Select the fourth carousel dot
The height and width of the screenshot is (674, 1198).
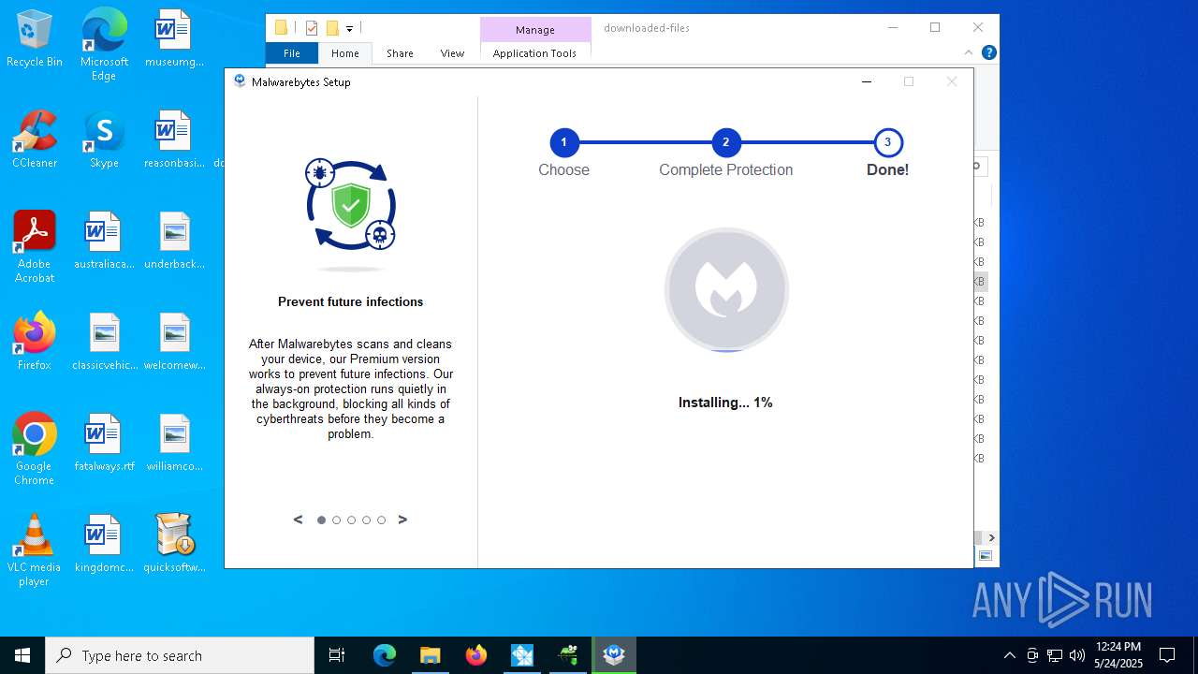pyautogui.click(x=366, y=520)
